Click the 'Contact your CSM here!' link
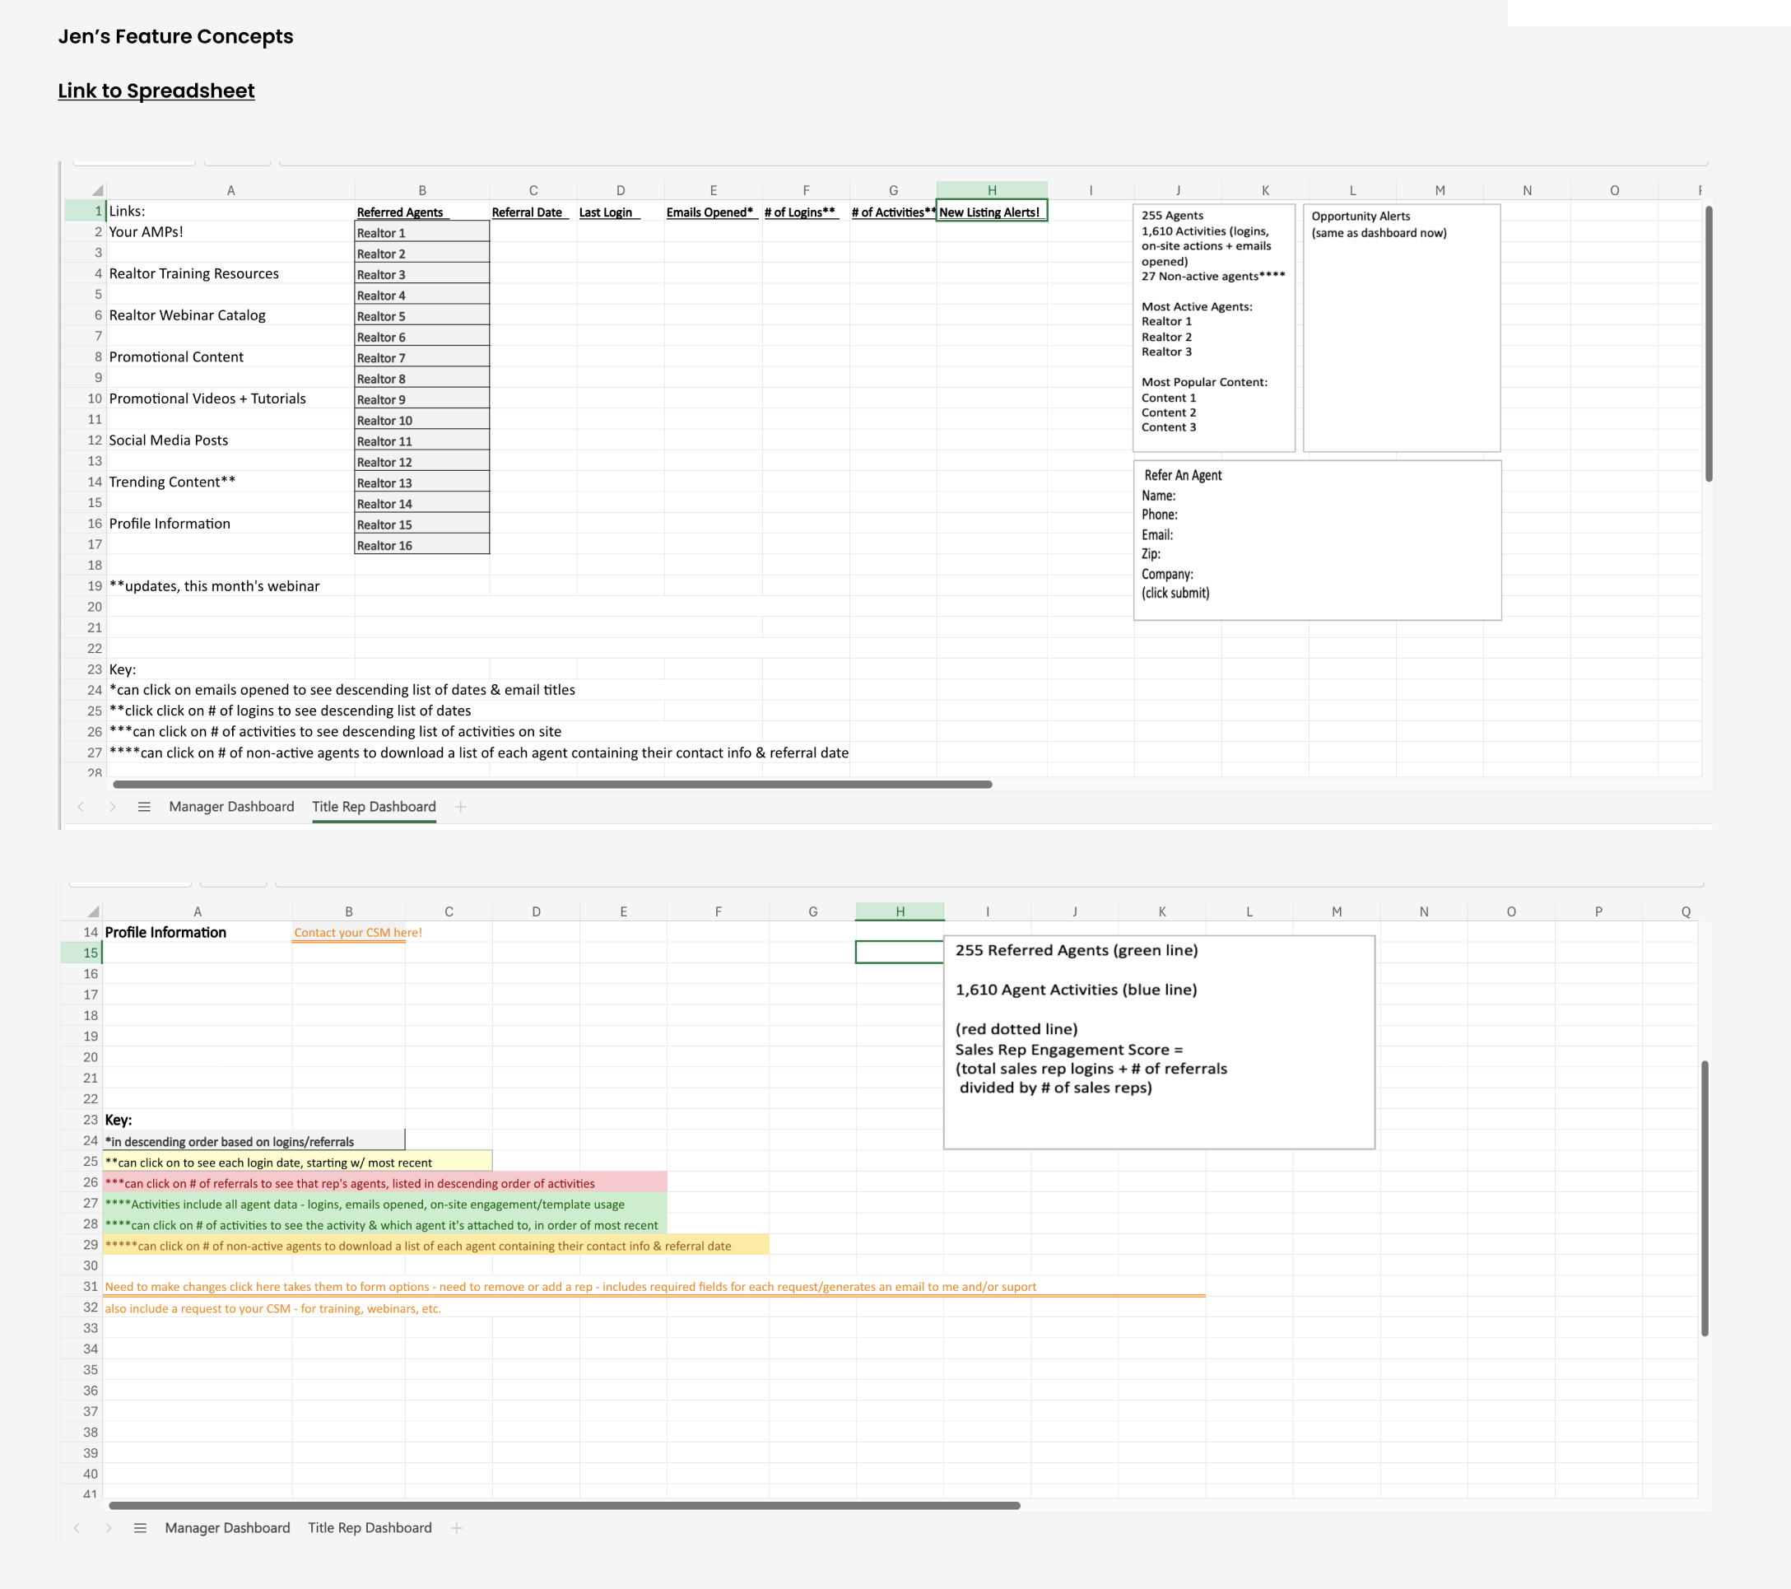Viewport: 1791px width, 1589px height. pyautogui.click(x=357, y=933)
